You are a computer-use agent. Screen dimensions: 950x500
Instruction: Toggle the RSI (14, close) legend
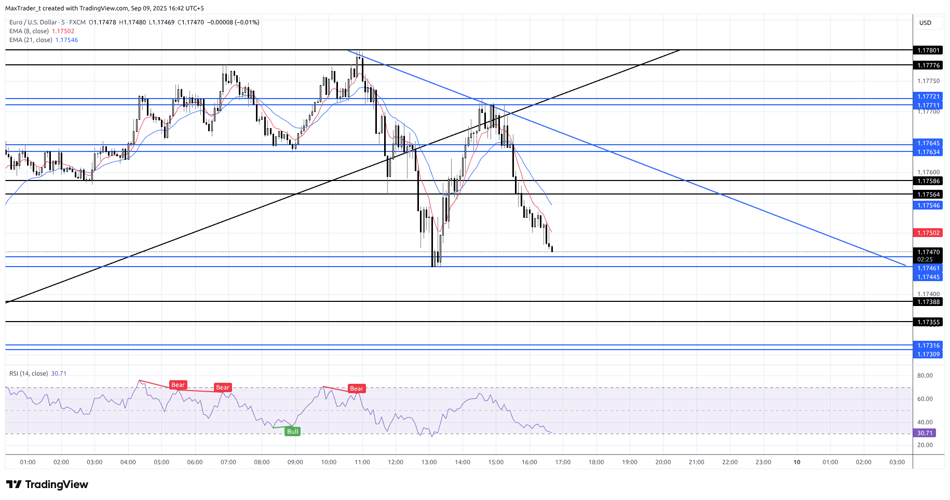pos(29,373)
